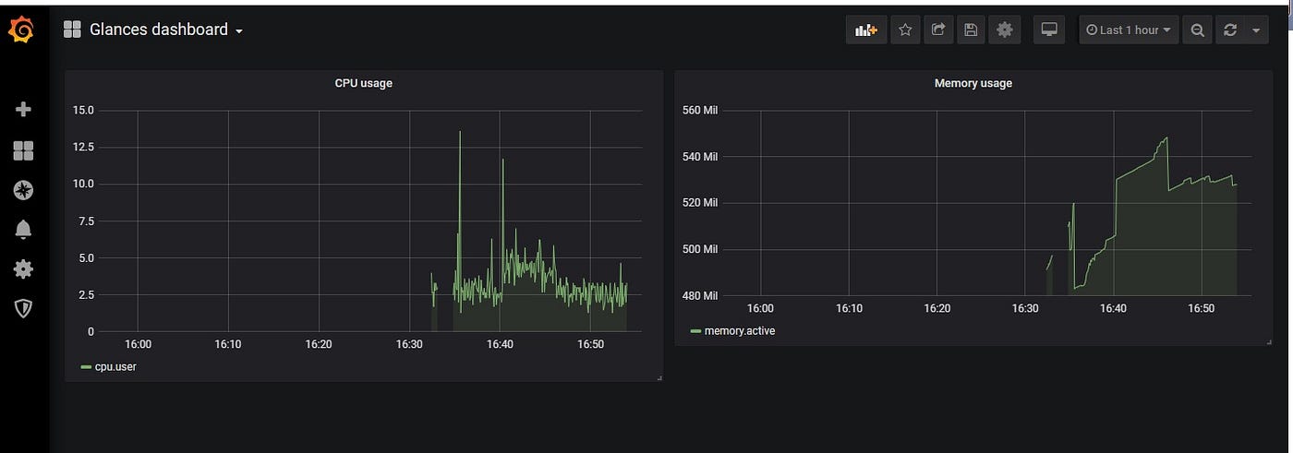
Task: Click the cpu.user legend color line
Action: (85, 367)
